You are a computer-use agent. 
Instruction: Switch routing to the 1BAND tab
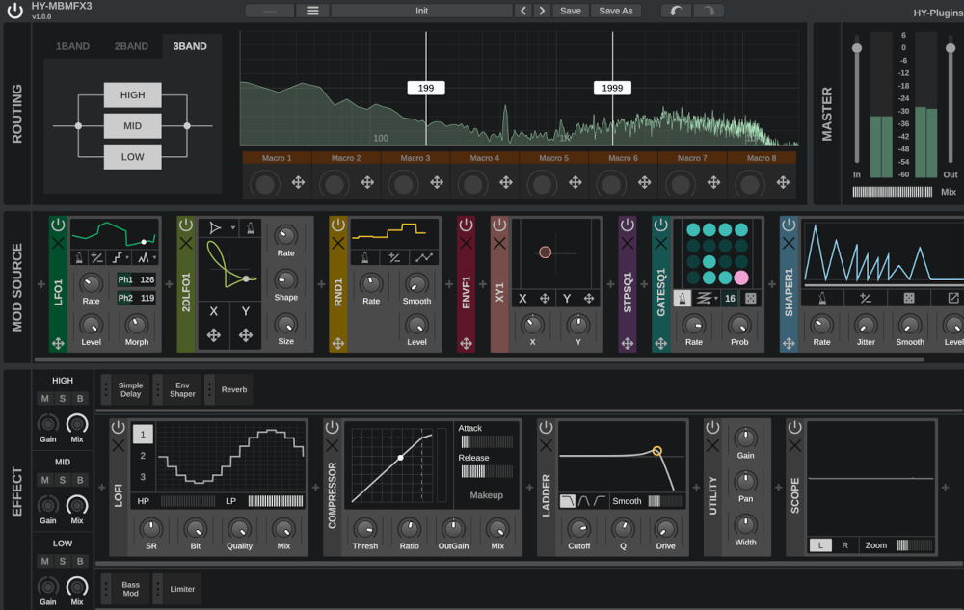tap(72, 44)
